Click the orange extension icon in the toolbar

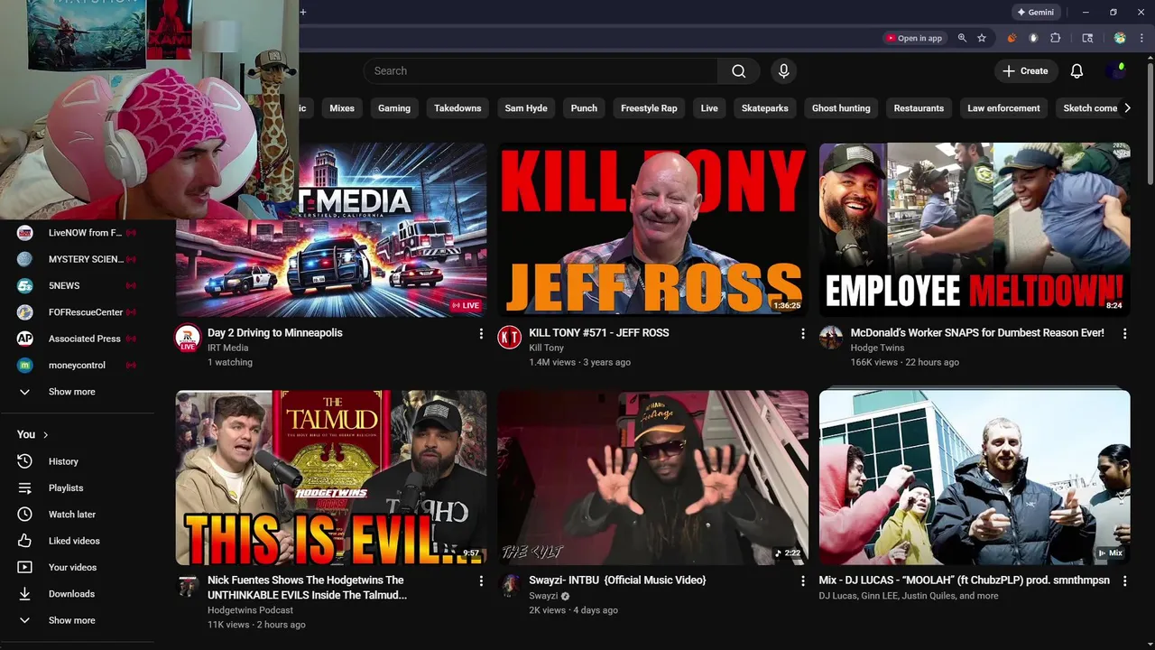1012,38
